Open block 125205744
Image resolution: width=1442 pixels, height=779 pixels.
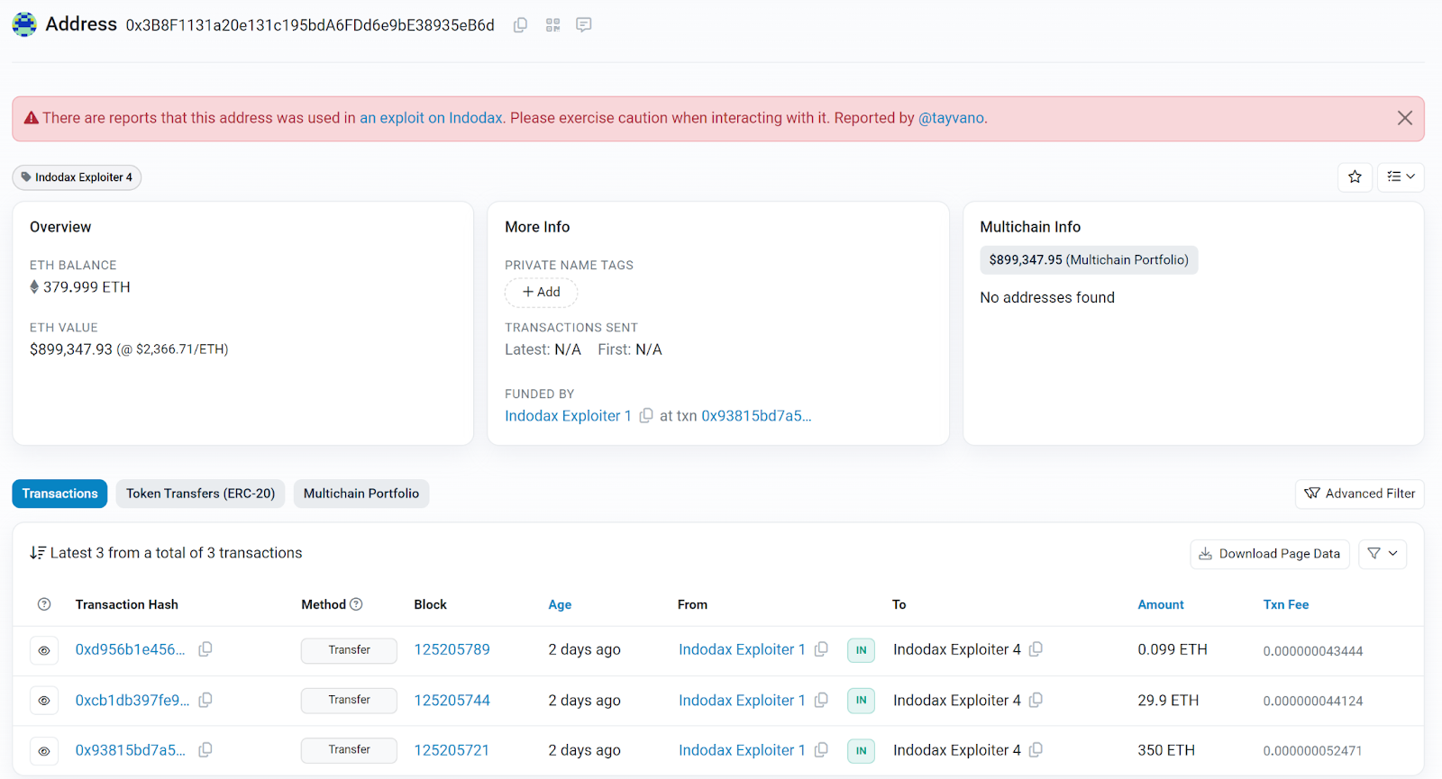pos(452,700)
